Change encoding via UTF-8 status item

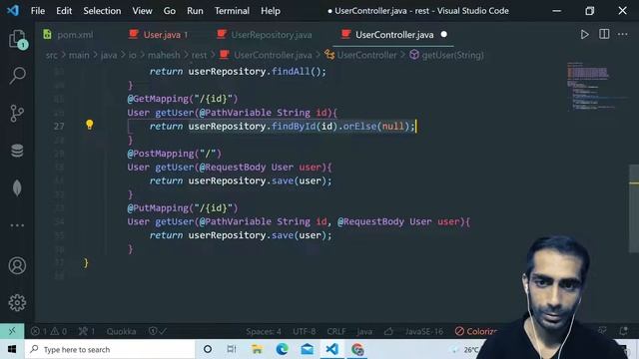click(304, 331)
